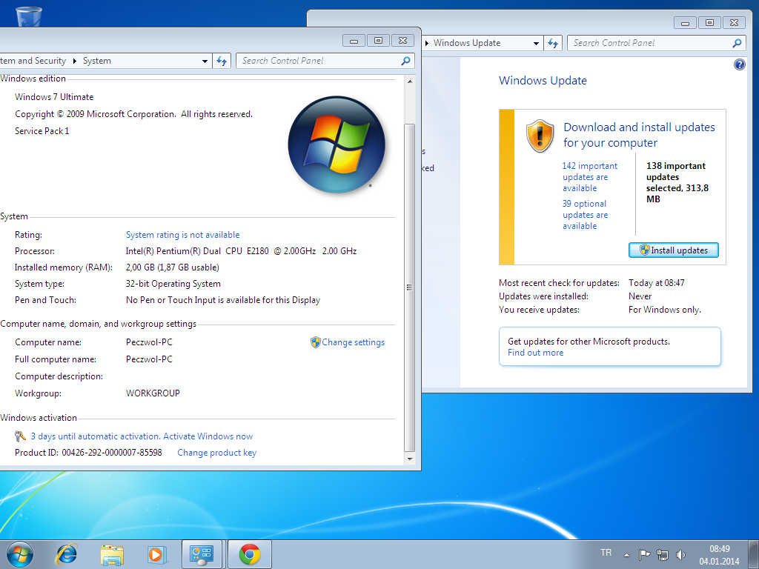This screenshot has width=759, height=569.
Task: Click the Activate Windows now link
Action: coord(208,436)
